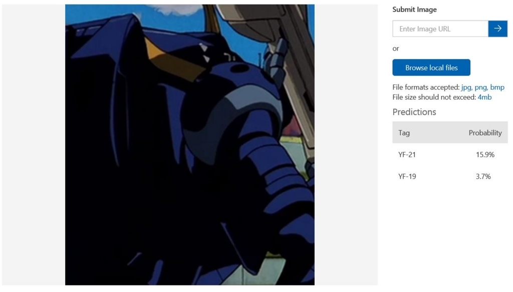Image resolution: width=513 pixels, height=292 pixels.
Task: Click the File formats accepted label
Action: (x=426, y=87)
